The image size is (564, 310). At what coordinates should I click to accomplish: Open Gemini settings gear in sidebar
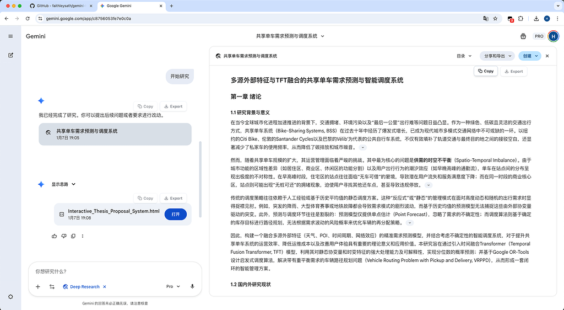click(10, 297)
